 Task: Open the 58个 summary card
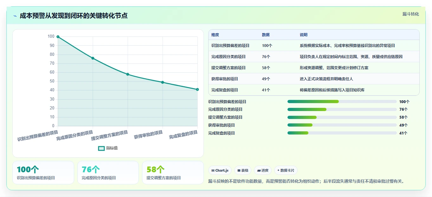[173, 173]
